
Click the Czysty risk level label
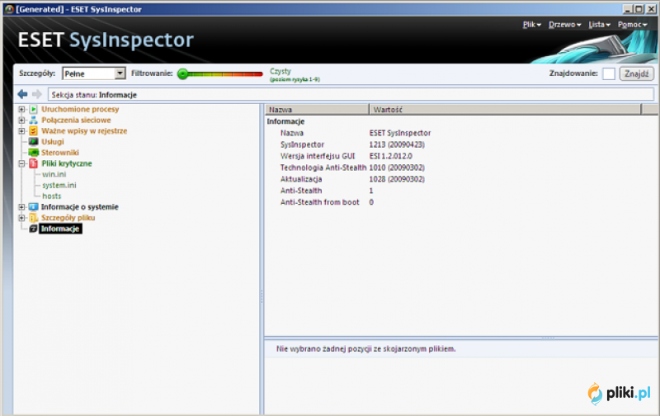pos(280,71)
